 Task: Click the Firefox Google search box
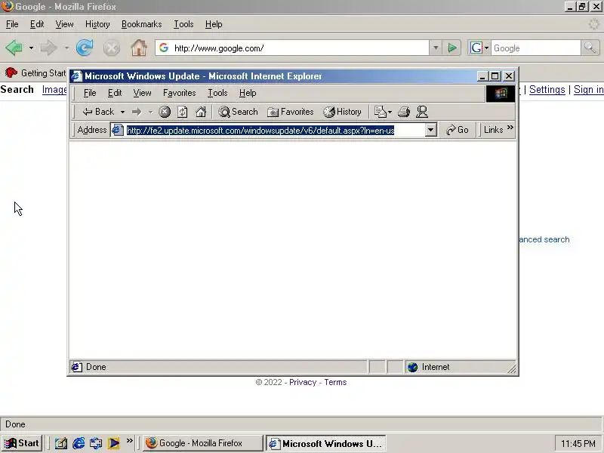pyautogui.click(x=535, y=48)
